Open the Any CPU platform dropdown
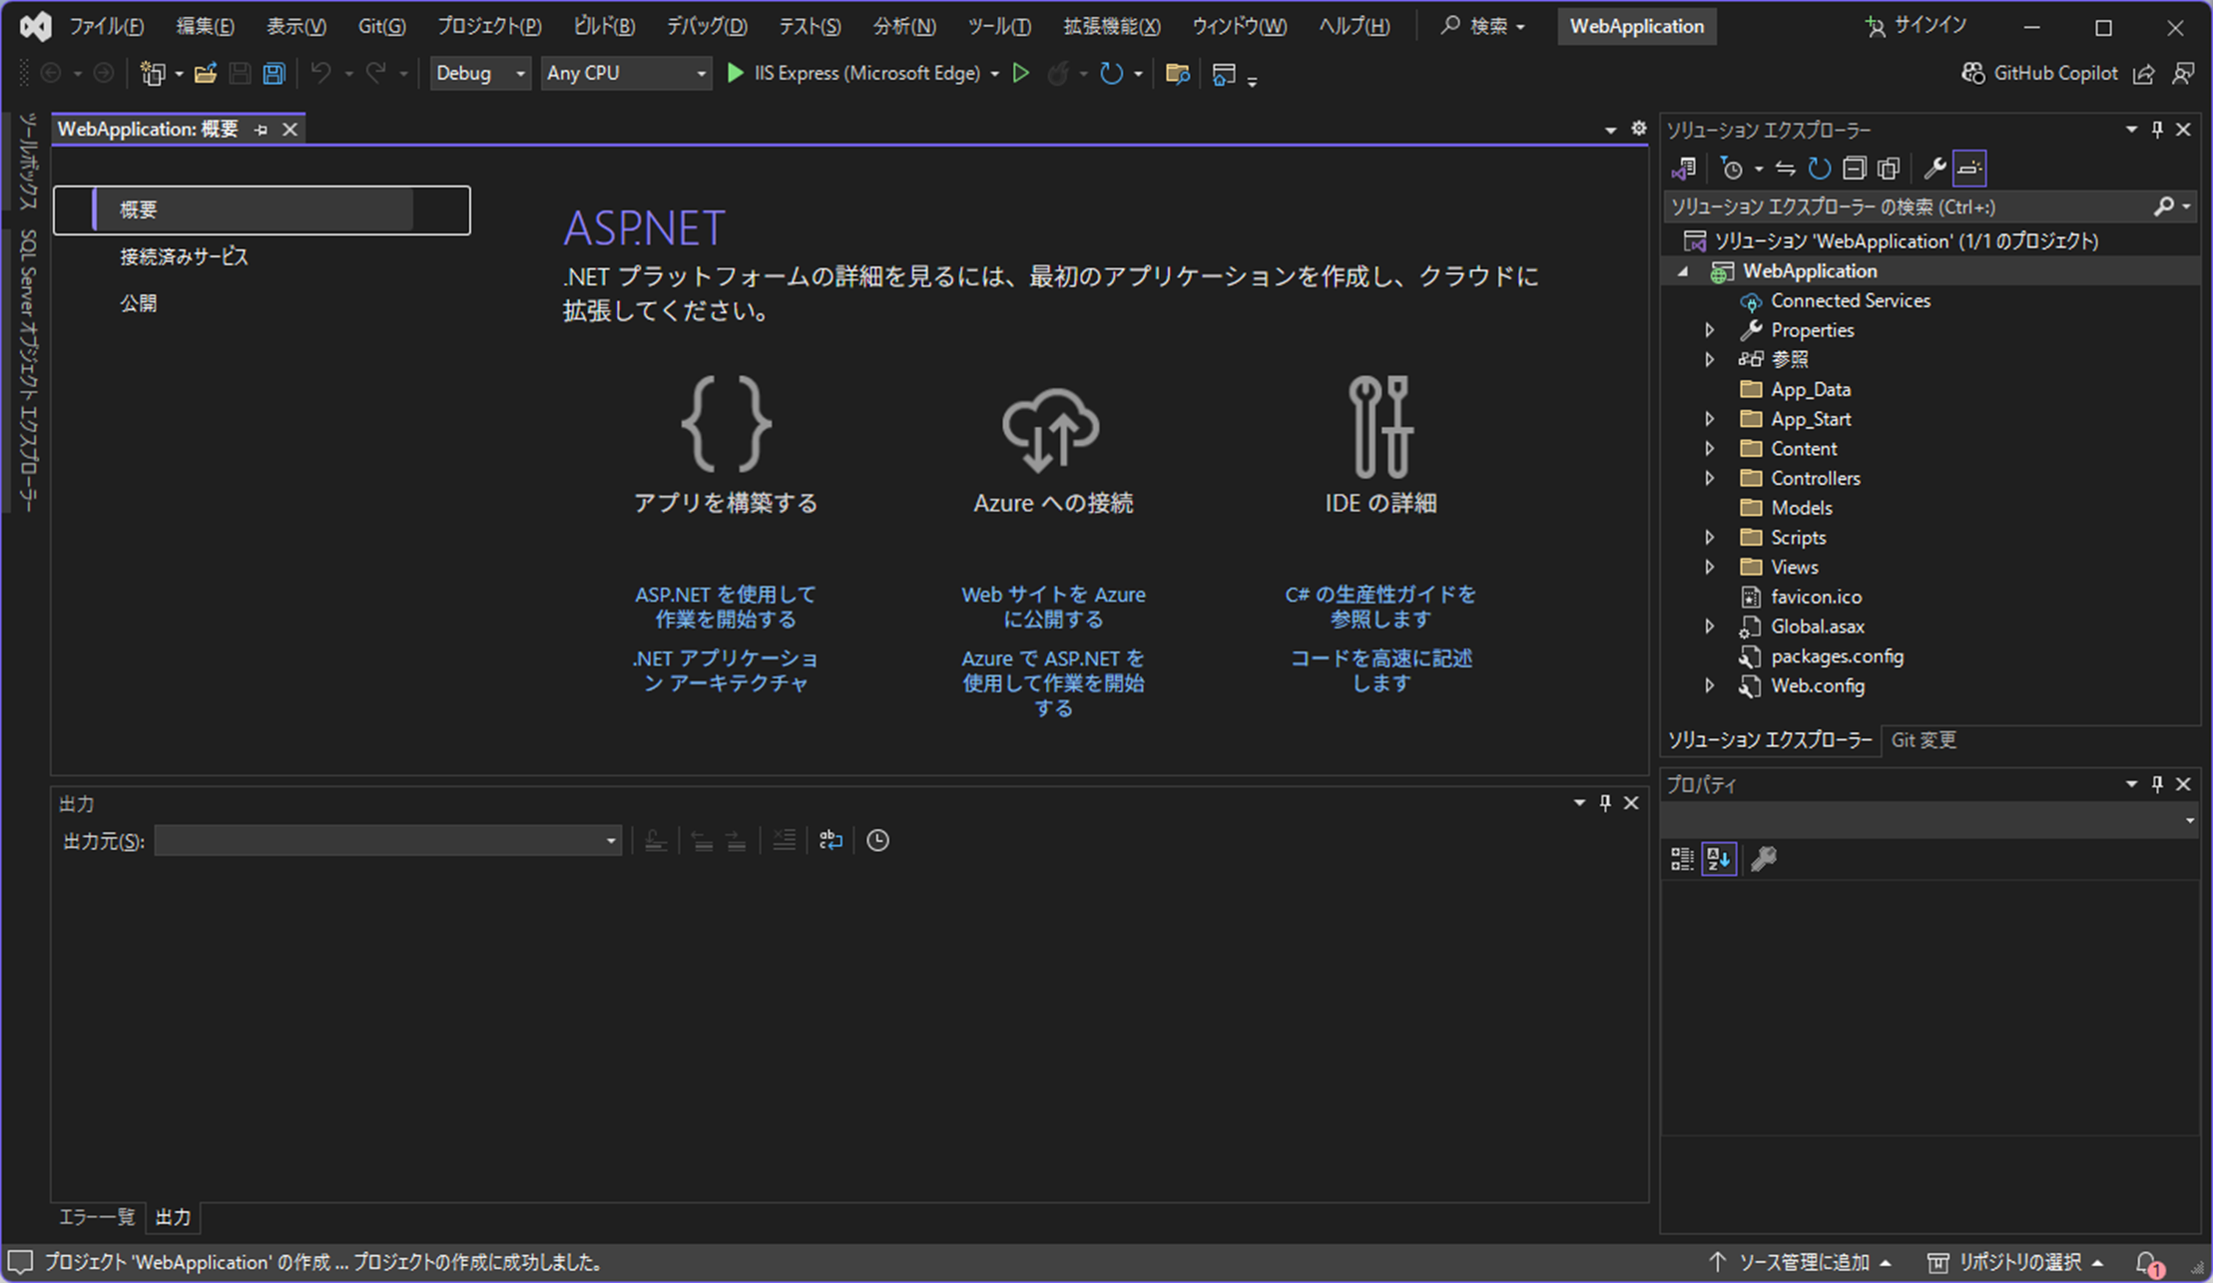Screen dimensions: 2213x1283 626,73
